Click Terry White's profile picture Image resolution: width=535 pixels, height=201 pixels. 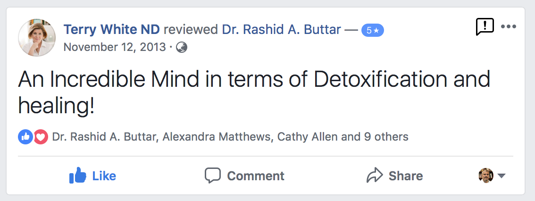37,37
